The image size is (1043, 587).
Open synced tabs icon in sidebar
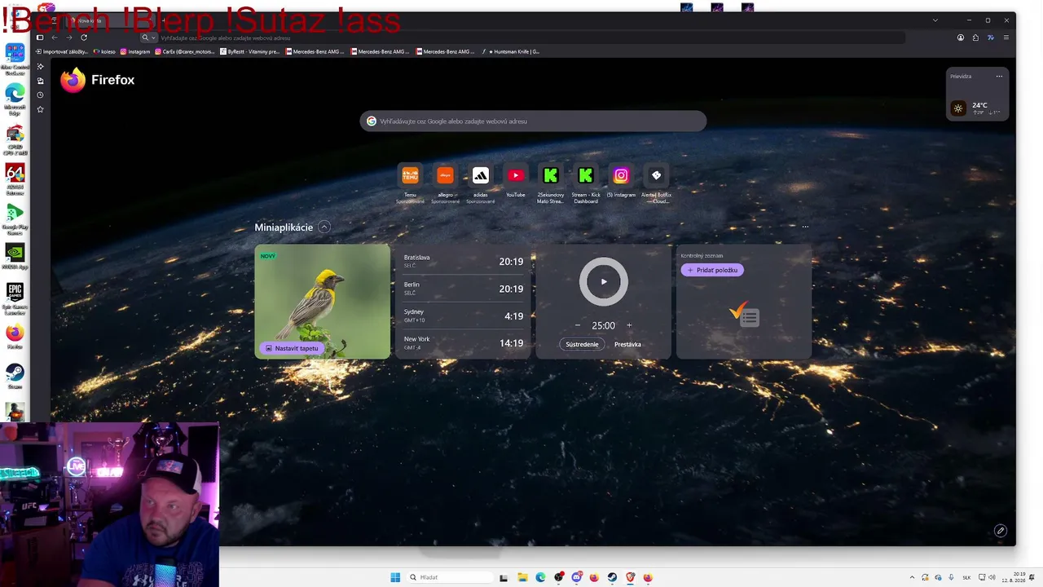click(40, 81)
